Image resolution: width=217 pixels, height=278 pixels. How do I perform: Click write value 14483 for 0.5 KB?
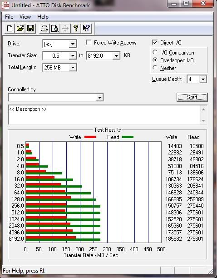175,146
